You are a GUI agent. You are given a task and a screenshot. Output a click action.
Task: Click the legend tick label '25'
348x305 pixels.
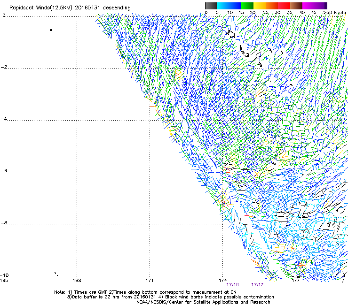click(266, 13)
